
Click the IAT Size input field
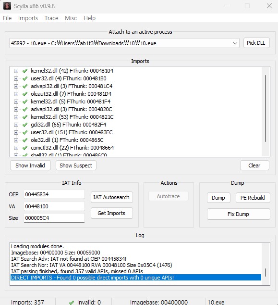click(x=54, y=218)
